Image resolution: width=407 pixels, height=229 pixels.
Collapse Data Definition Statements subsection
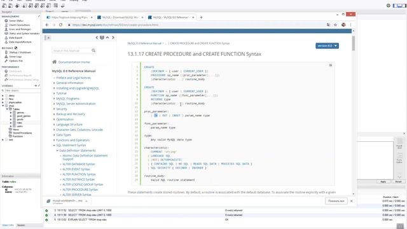pyautogui.click(x=57, y=150)
